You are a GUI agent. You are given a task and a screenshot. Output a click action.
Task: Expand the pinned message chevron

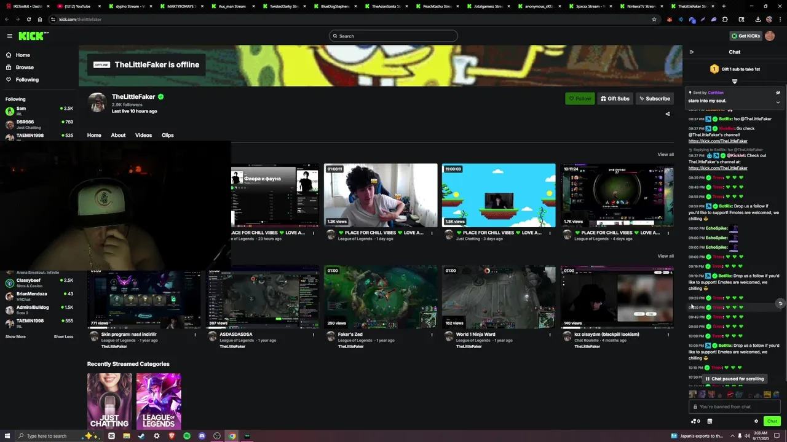[x=778, y=102]
